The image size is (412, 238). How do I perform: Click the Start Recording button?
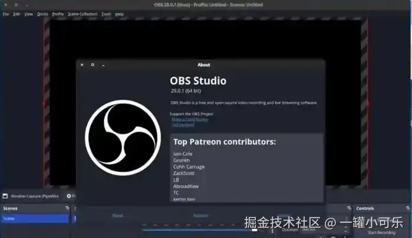[381, 233]
